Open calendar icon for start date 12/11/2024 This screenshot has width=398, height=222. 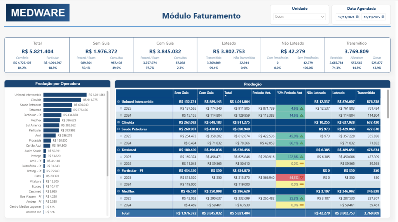(357, 17)
